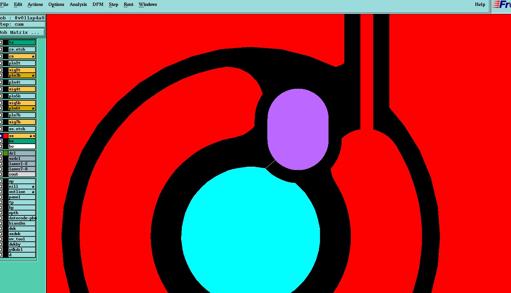This screenshot has width=511, height=293.
Task: Click the cyan circular pad in the canvas
Action: 251,230
